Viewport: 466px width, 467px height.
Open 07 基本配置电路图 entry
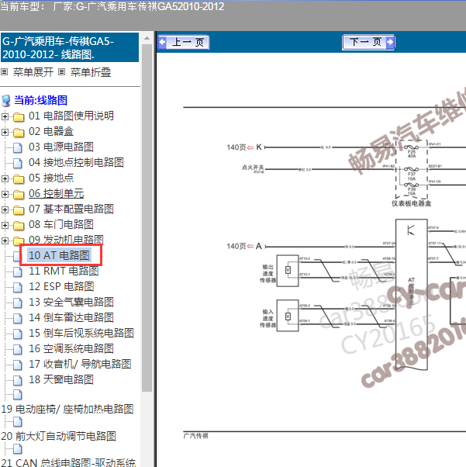(x=71, y=209)
